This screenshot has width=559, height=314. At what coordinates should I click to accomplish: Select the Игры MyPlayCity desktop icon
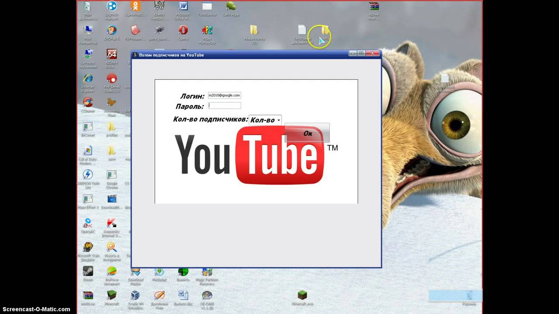tap(207, 35)
